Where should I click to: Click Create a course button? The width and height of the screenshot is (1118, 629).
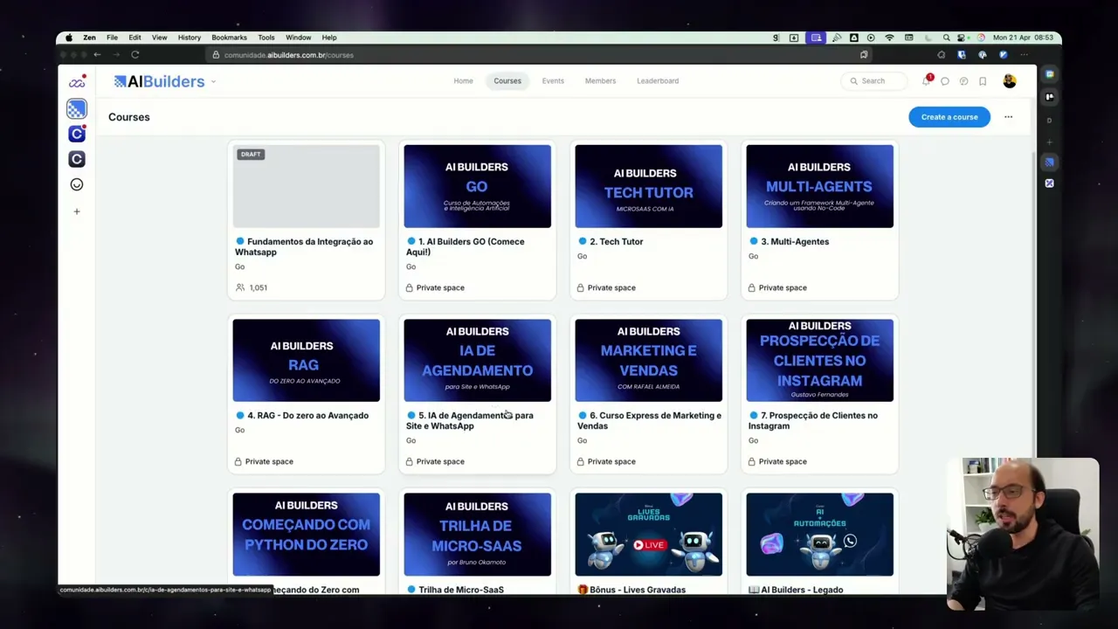(949, 116)
